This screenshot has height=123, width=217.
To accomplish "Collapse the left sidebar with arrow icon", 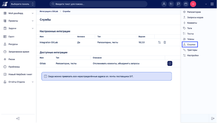I will [x=18, y=118].
